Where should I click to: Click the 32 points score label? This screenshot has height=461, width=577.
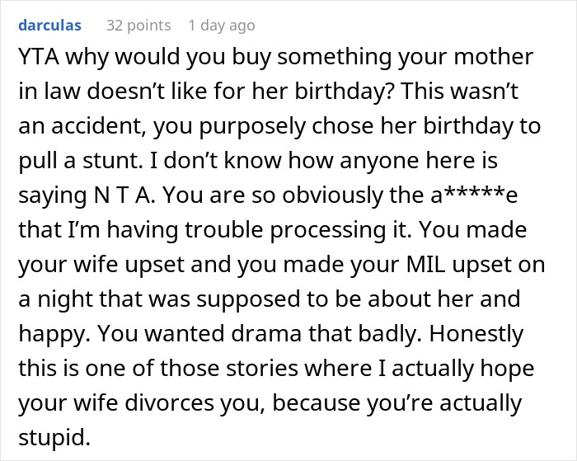138,26
